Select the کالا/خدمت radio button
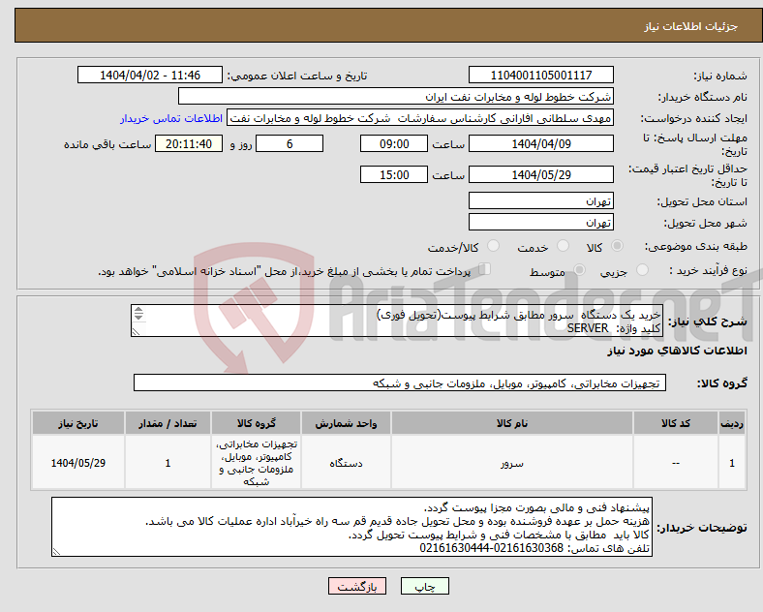Viewport: 763px width, 612px height. (494, 246)
